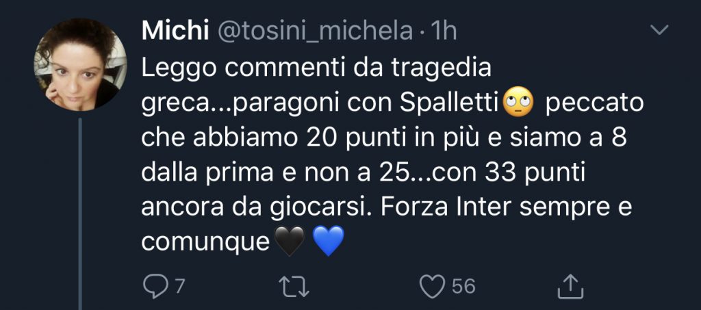Click the reply count 7

(x=179, y=286)
